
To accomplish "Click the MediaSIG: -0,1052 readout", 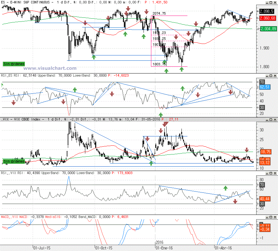I will 61,217.
